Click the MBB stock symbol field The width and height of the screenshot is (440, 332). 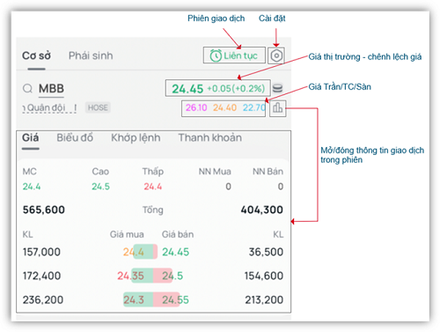pos(51,89)
